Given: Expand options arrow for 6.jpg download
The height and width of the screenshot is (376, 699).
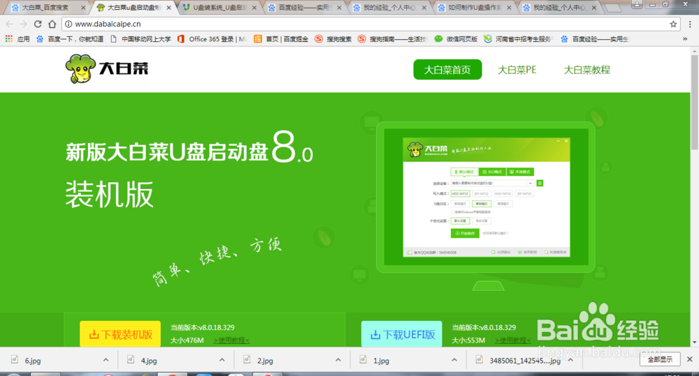Looking at the screenshot, I should [106, 360].
